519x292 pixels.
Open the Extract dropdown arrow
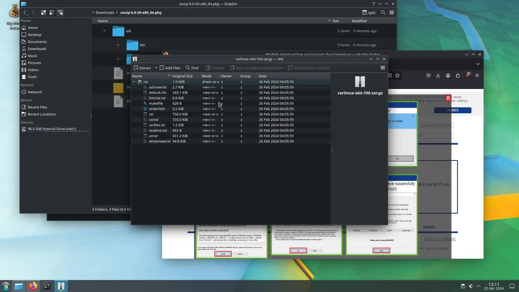[x=156, y=68]
